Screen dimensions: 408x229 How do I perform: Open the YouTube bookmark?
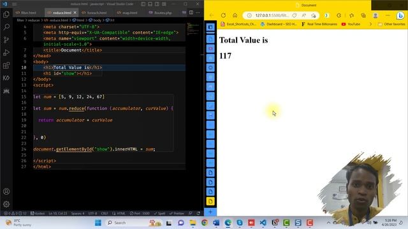click(x=351, y=24)
